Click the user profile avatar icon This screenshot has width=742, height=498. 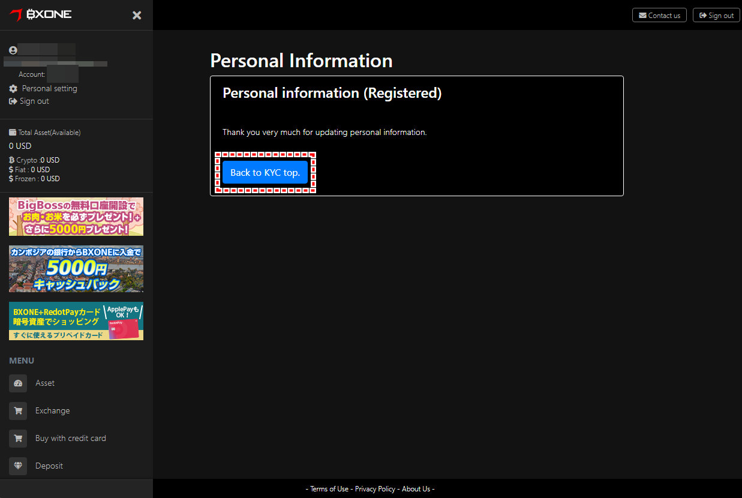13,50
